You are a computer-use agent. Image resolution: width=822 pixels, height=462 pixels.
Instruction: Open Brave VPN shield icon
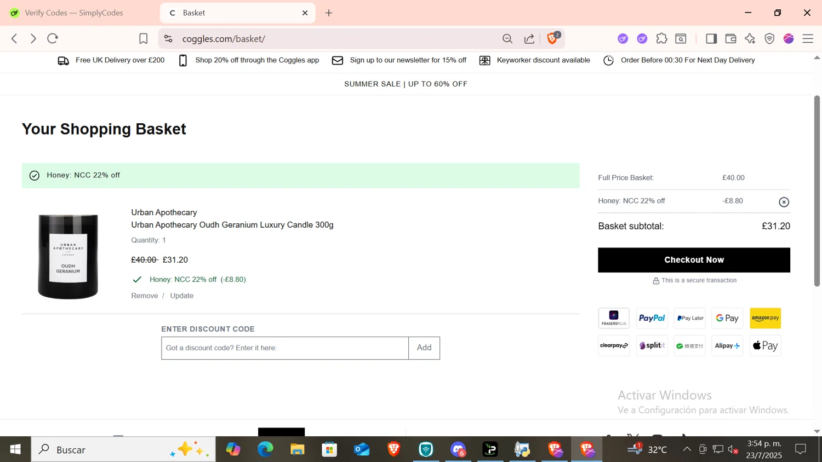tap(769, 38)
